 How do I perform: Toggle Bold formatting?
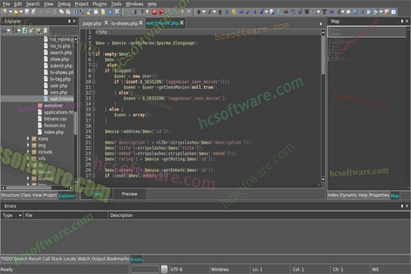tap(199, 12)
